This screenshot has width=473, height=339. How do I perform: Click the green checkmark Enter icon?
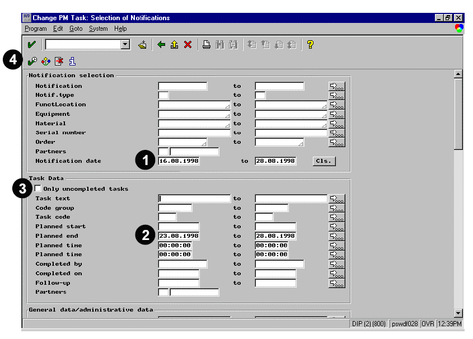(x=32, y=45)
